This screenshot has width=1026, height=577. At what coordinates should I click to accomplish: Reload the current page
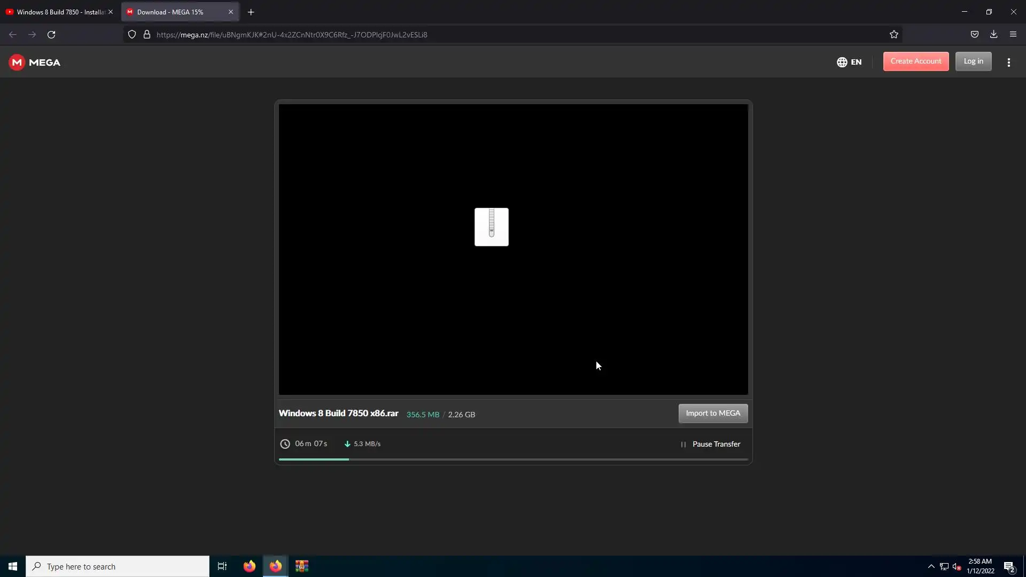coord(51,35)
